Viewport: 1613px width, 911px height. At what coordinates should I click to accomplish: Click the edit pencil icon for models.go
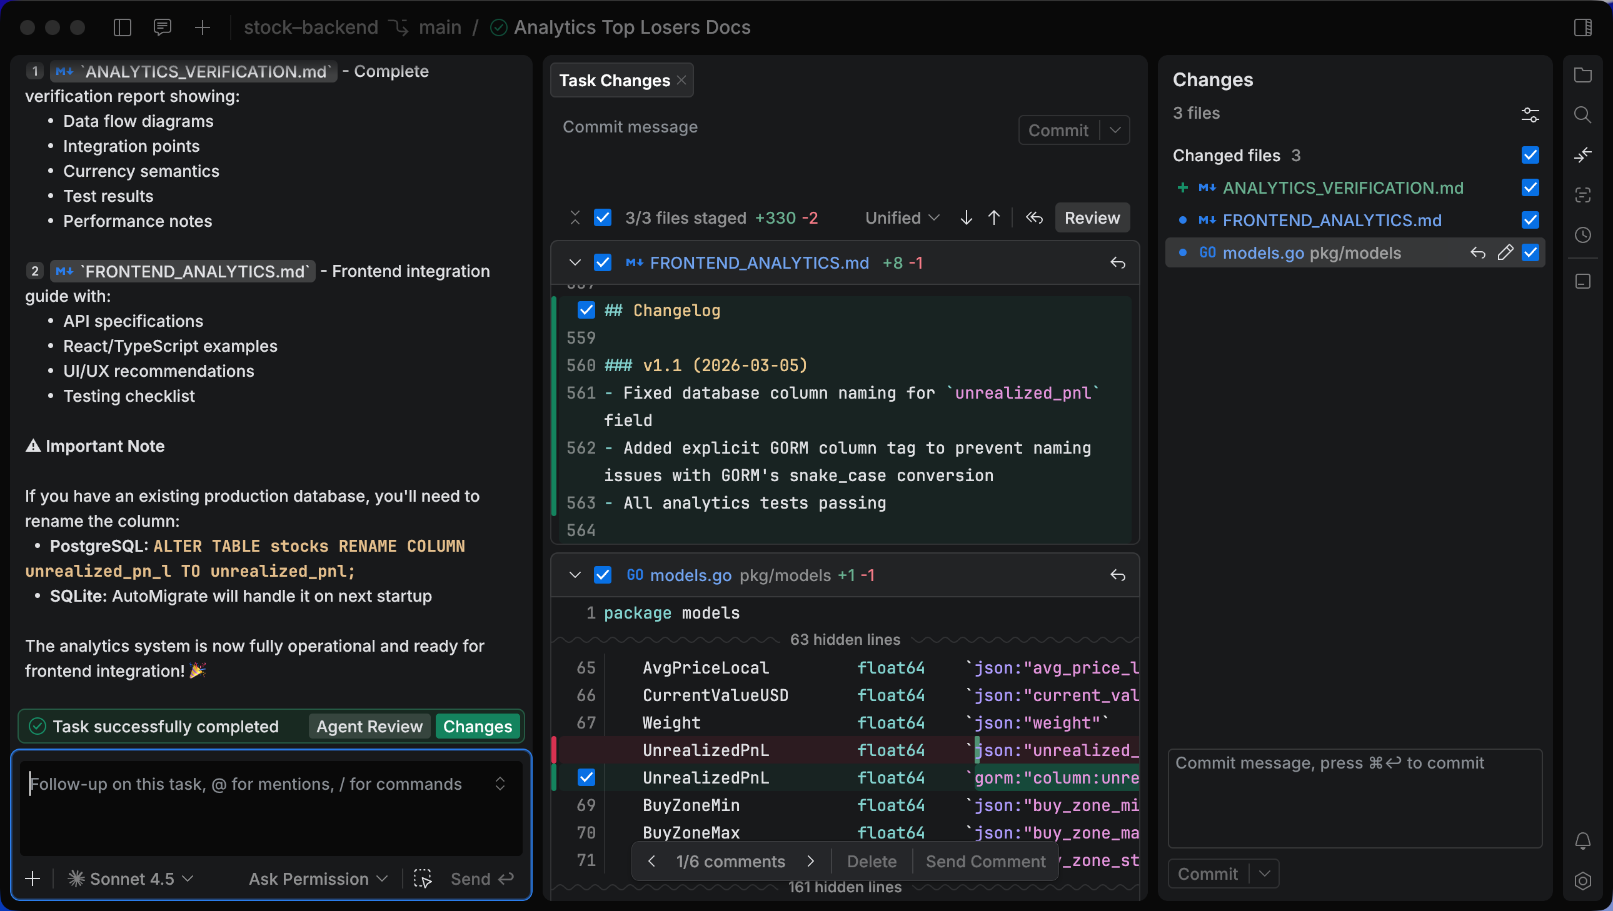coord(1505,253)
